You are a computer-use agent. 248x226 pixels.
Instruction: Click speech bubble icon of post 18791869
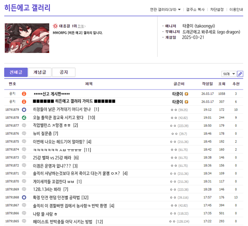24,189
